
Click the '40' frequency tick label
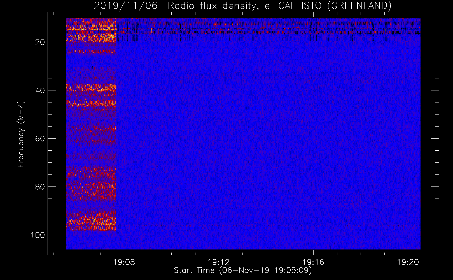40,90
